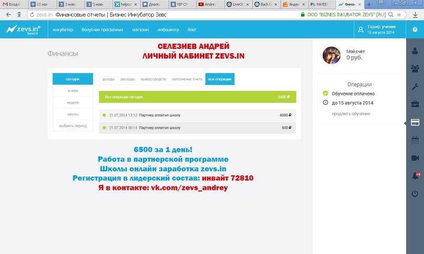424x254 pixels.
Task: Bookmark page with star icon
Action: coord(399,15)
